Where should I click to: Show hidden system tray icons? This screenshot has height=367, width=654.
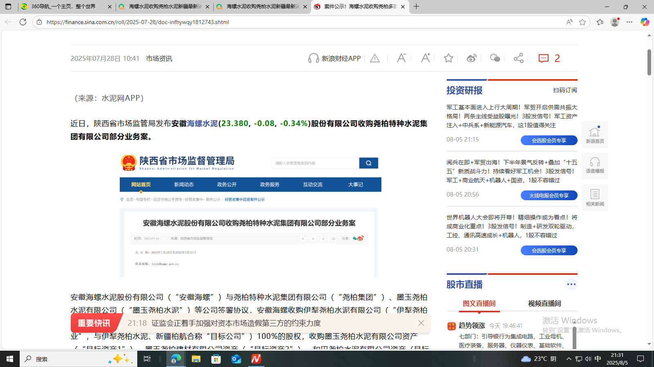pyautogui.click(x=569, y=359)
